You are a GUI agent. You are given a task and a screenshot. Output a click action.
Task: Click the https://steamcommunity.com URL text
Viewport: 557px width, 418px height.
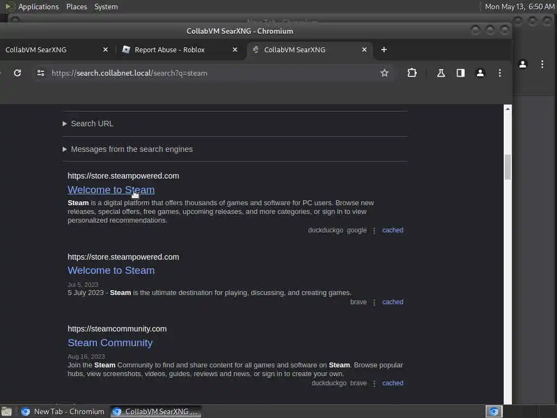pos(117,329)
